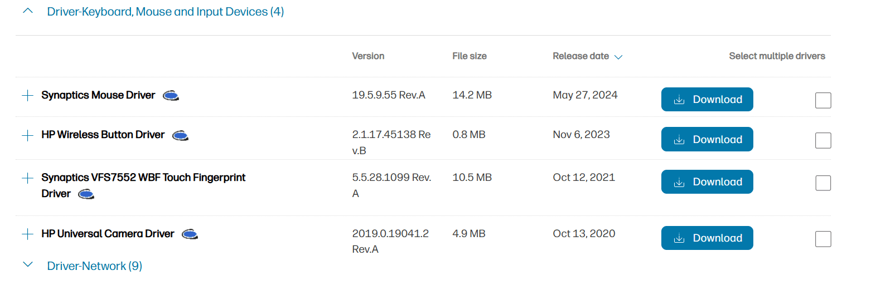Tick the Synaptics Fingerprint Driver checkbox

pyautogui.click(x=823, y=183)
